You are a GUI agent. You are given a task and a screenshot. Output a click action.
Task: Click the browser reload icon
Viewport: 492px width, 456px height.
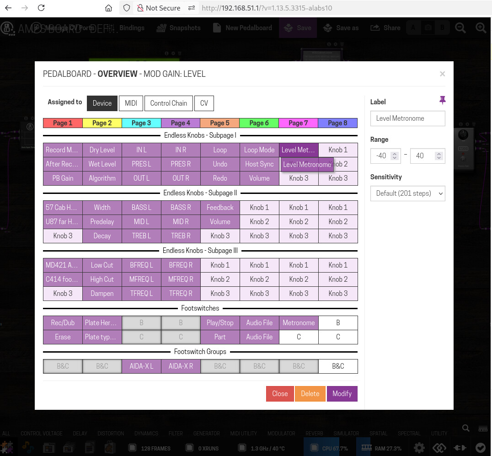click(x=41, y=8)
